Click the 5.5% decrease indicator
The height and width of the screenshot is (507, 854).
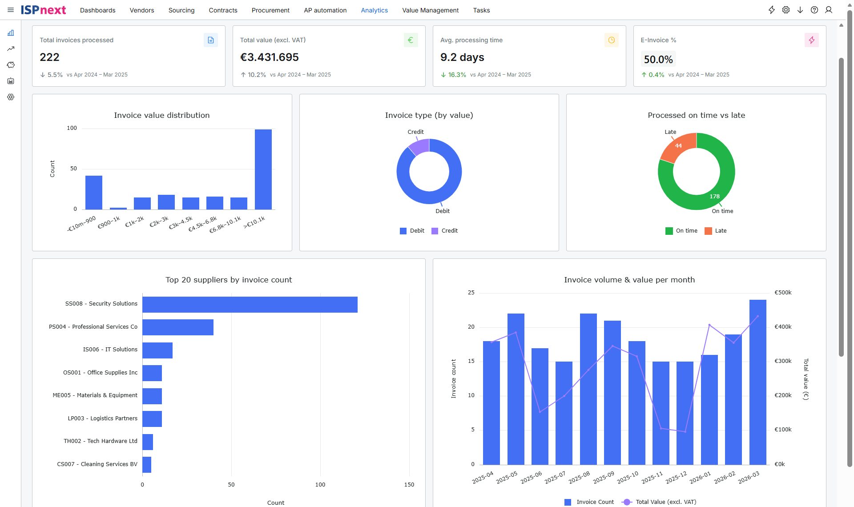tap(51, 75)
